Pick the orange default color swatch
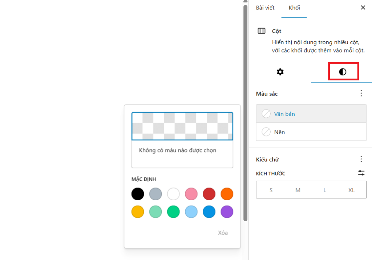The height and width of the screenshot is (260, 372). click(x=227, y=194)
